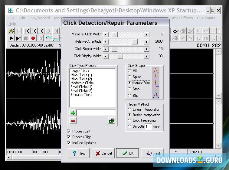Click the F2 function toolbar button
Viewport: 229px width, 170px height.
[x=206, y=31]
